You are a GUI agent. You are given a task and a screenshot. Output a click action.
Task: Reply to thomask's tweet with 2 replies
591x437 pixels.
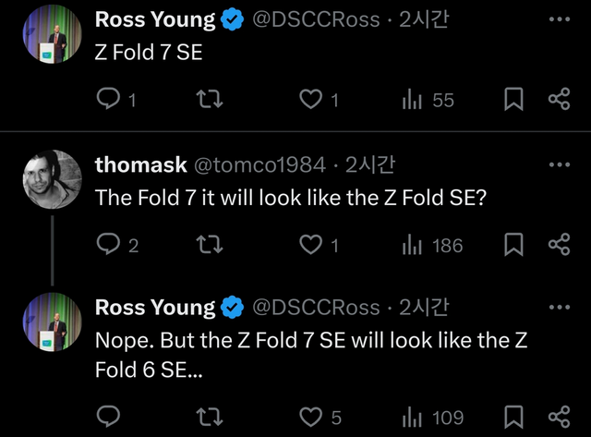coord(109,245)
